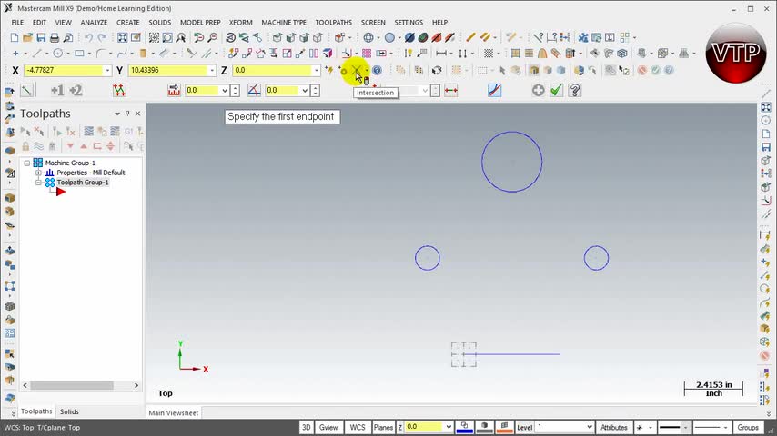
Task: Open the Length value dropdown
Action: pyautogui.click(x=225, y=90)
